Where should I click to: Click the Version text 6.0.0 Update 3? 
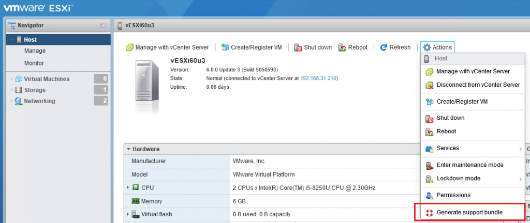223,70
